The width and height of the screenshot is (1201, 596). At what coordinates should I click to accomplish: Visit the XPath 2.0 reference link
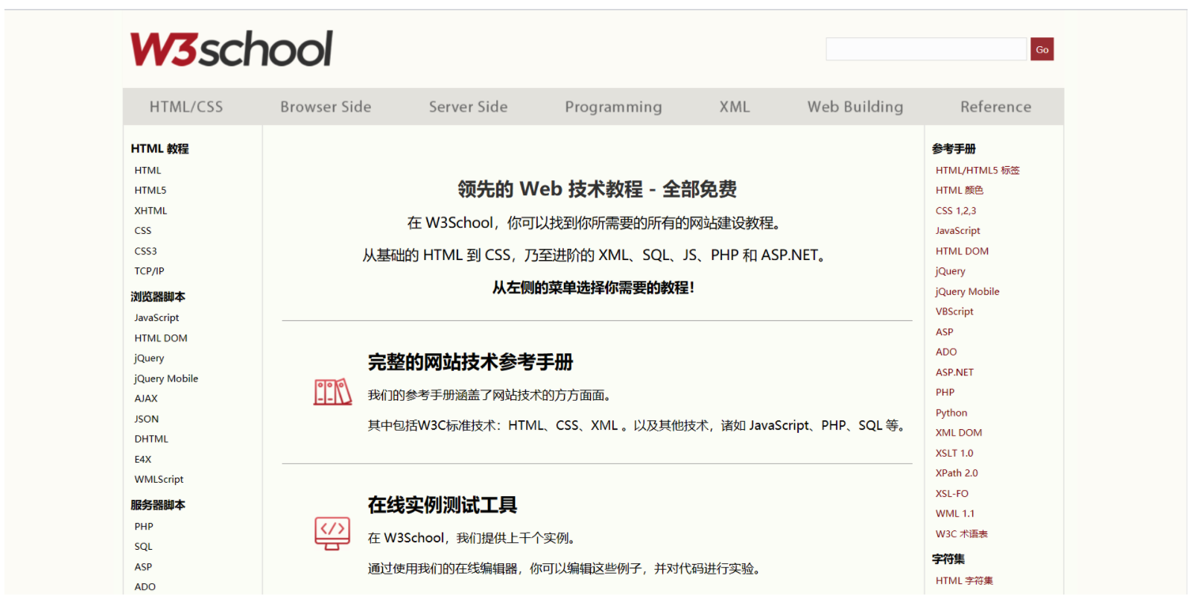tap(957, 473)
